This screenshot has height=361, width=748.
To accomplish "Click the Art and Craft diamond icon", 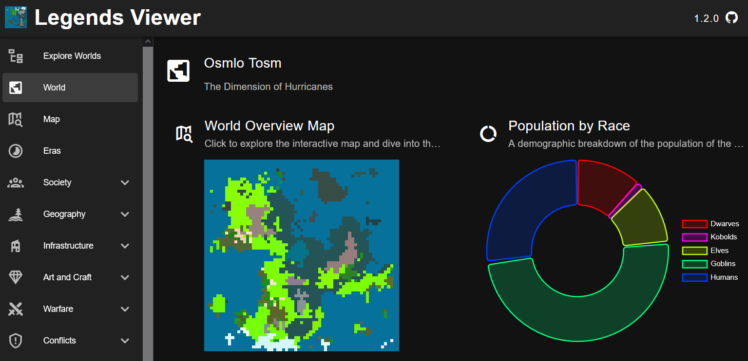I will (x=16, y=277).
